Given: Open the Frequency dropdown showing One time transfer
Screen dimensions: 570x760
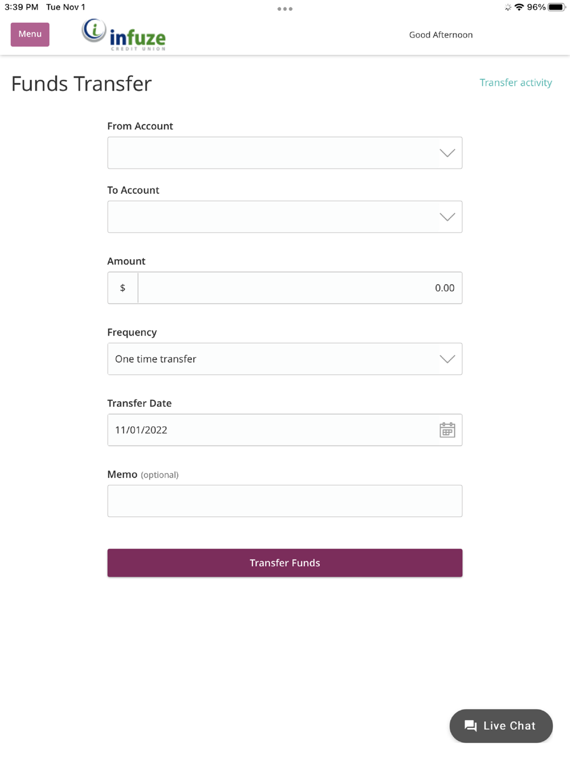Looking at the screenshot, I should [x=285, y=359].
